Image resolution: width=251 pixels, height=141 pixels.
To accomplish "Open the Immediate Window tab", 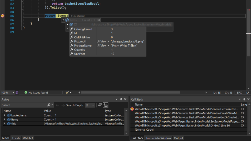I will pos(158,138).
